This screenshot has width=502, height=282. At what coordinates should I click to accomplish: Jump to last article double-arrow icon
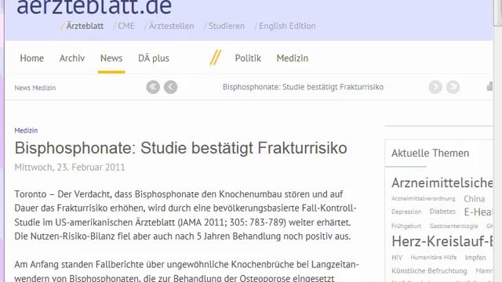click(453, 87)
